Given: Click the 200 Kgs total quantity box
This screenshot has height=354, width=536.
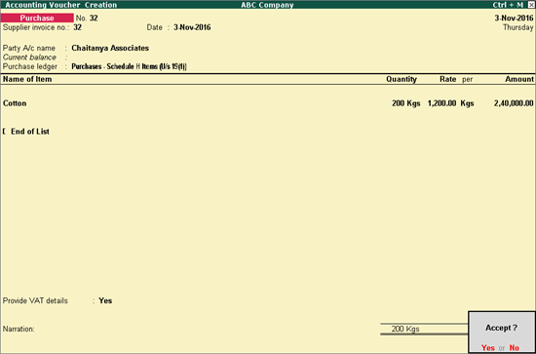Looking at the screenshot, I should (x=424, y=329).
